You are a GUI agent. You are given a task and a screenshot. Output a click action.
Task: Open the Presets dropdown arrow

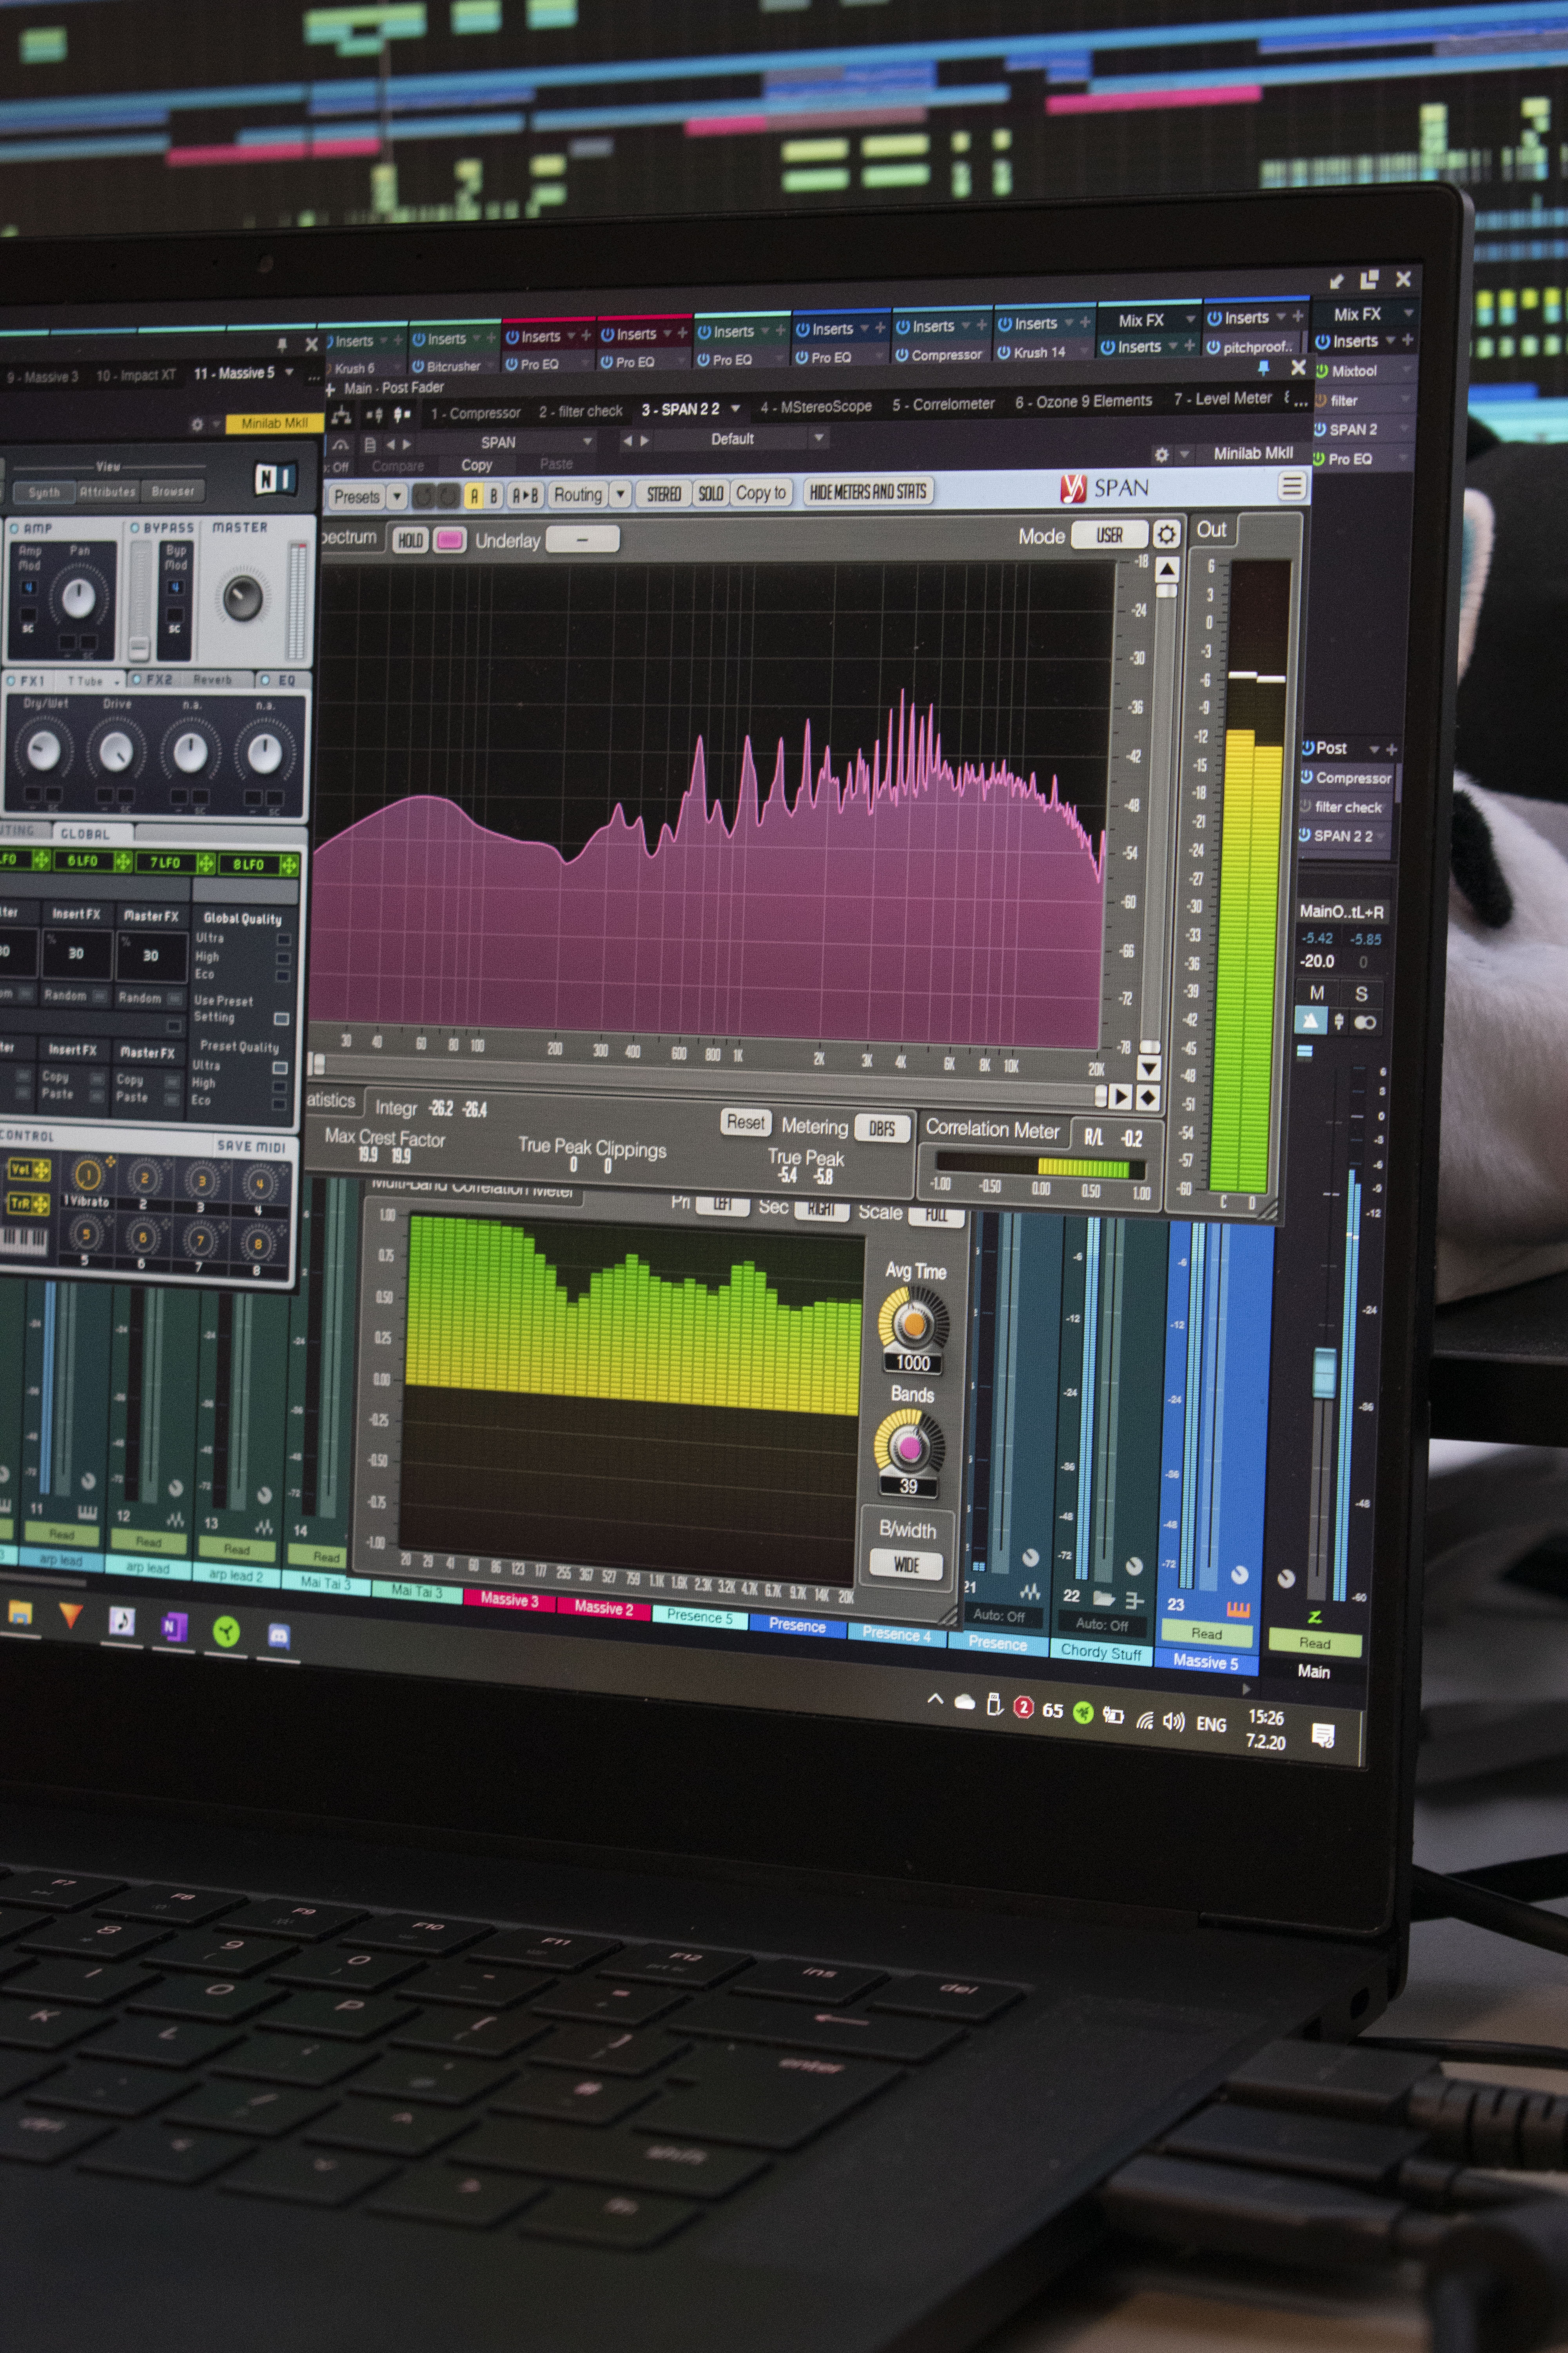tap(397, 496)
